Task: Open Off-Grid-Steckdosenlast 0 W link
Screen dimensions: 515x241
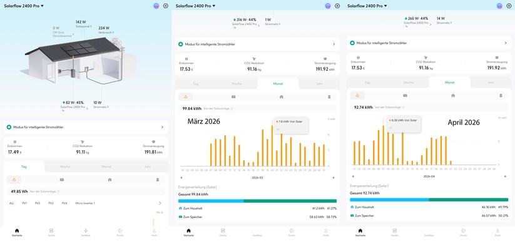Action: coord(63,32)
